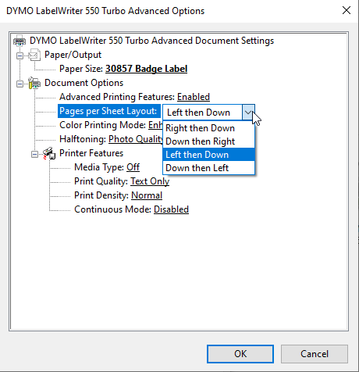
Task: Click the 30857 Badge Label paper size value
Action: pyautogui.click(x=146, y=69)
